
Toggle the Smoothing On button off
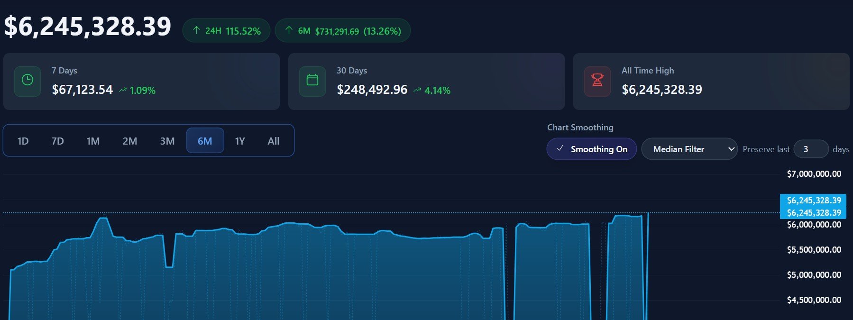pyautogui.click(x=591, y=149)
